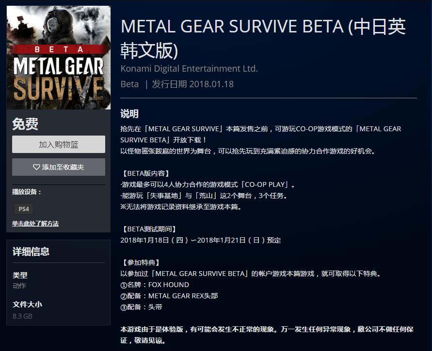432x351 pixels.
Task: Click the 【BETA版内容】 section heading
Action: pos(147,173)
